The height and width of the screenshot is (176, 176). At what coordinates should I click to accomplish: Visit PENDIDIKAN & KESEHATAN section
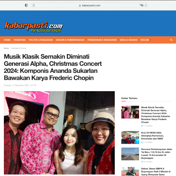pos(102,40)
